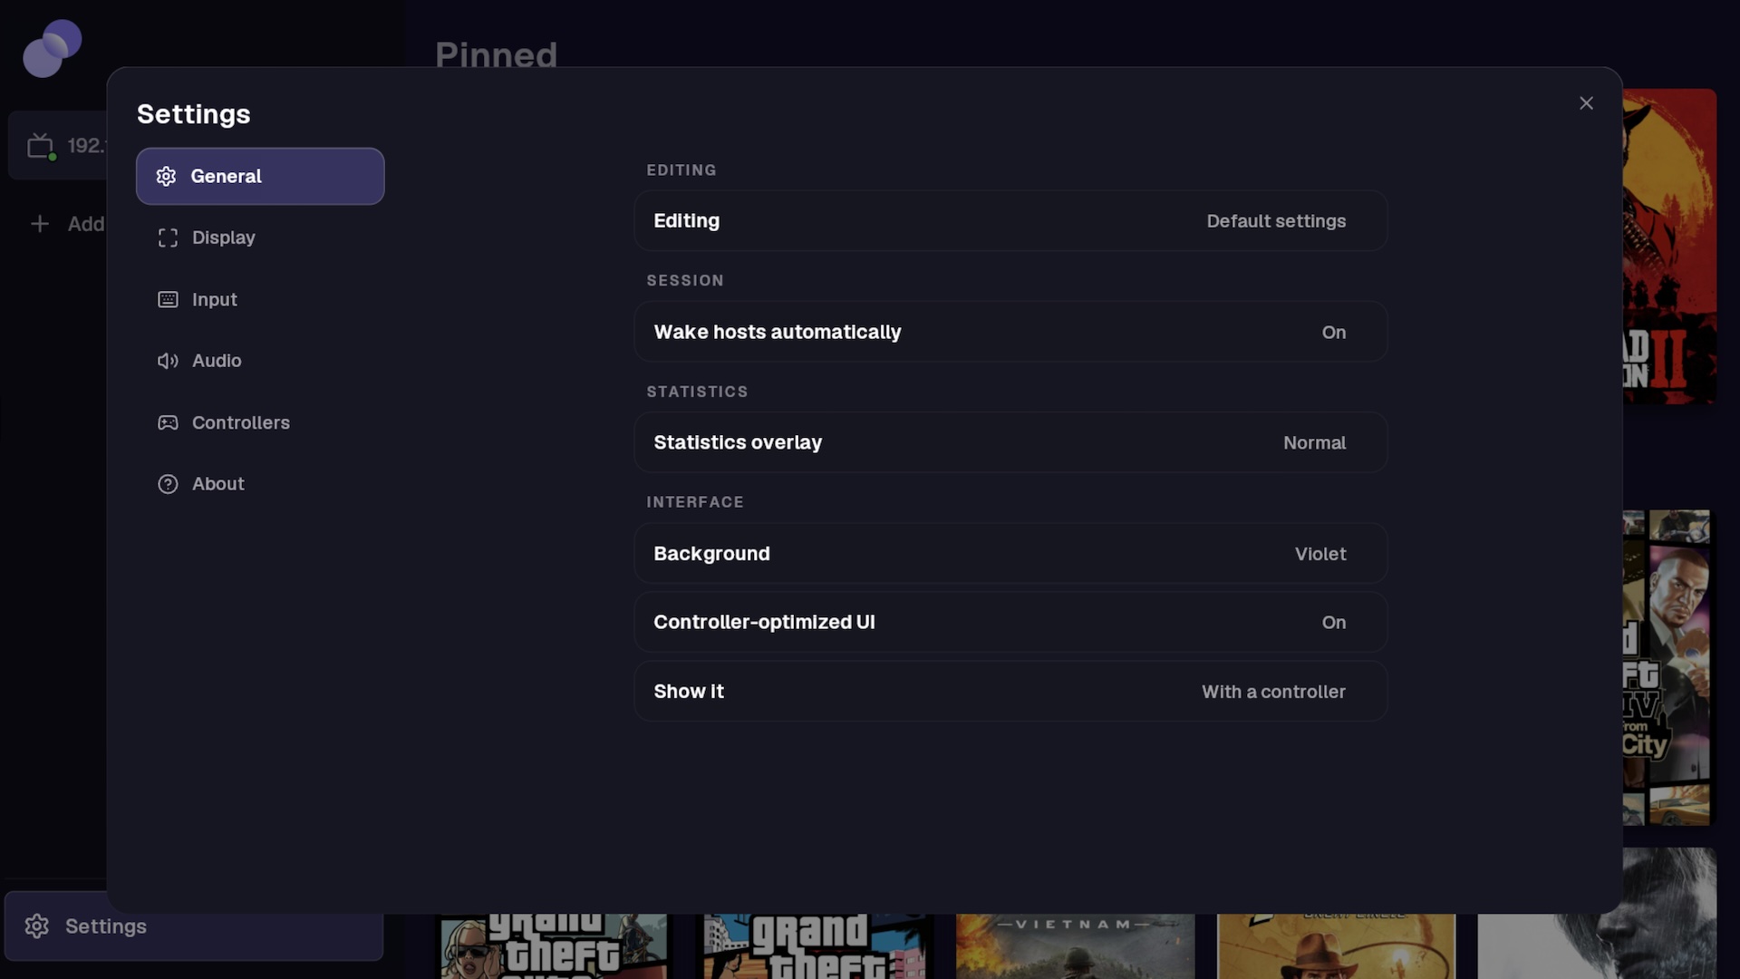1740x979 pixels.
Task: Click the Add host button in sidebar
Action: coord(58,224)
